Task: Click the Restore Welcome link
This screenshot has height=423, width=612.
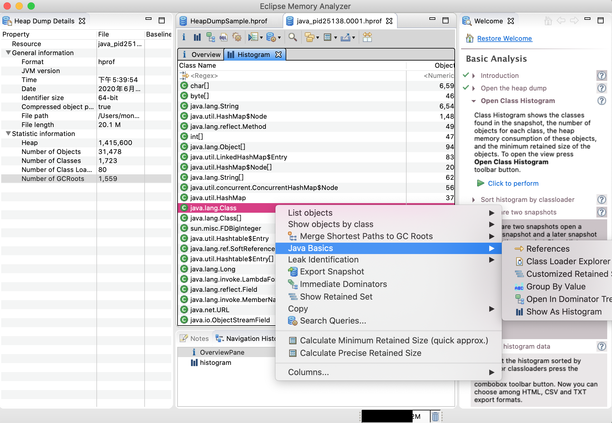Action: (505, 38)
